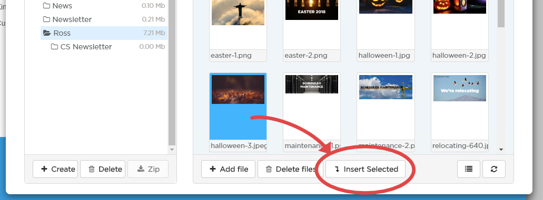Open the CS Newsletter subfolder
The width and height of the screenshot is (543, 200).
tap(86, 47)
